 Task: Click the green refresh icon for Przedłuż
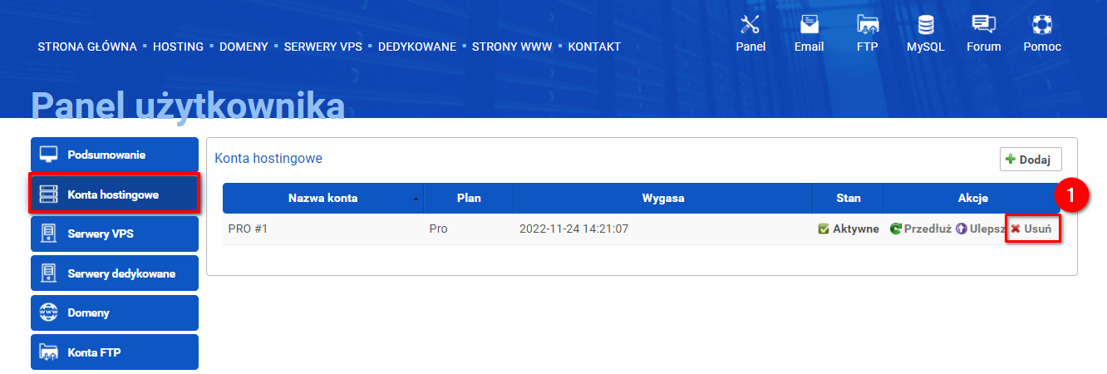(895, 229)
